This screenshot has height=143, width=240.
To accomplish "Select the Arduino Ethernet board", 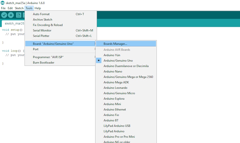I will click(x=126, y=110).
